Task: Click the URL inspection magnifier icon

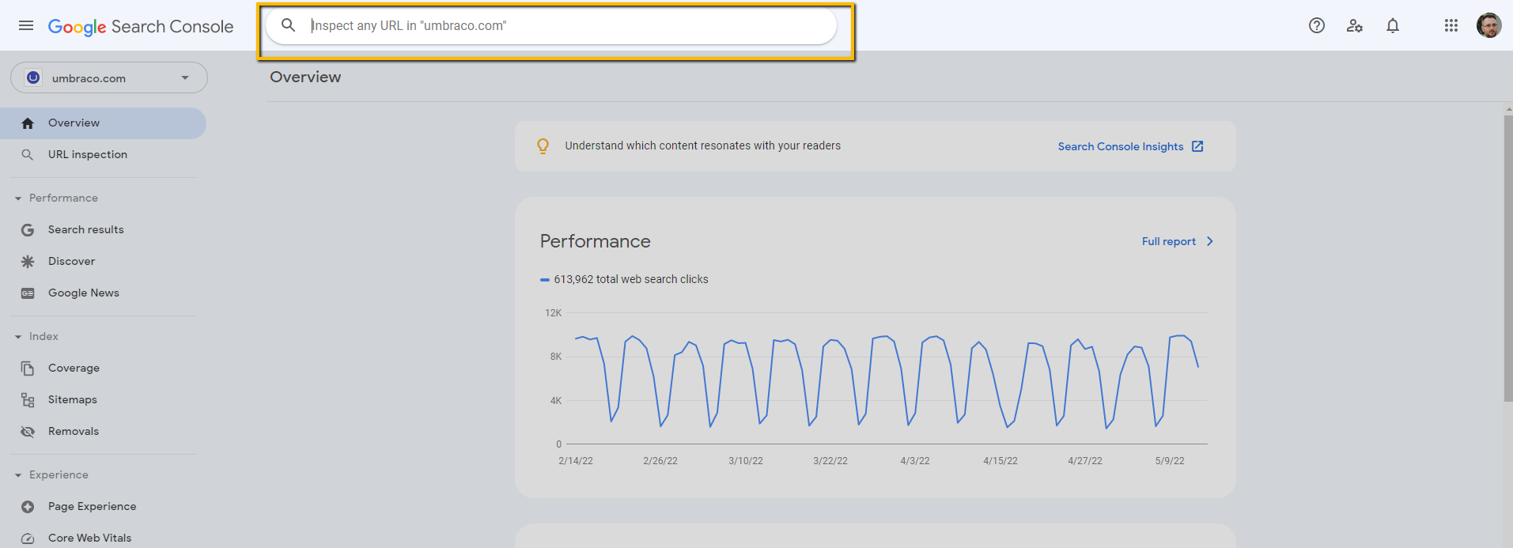Action: (x=28, y=155)
